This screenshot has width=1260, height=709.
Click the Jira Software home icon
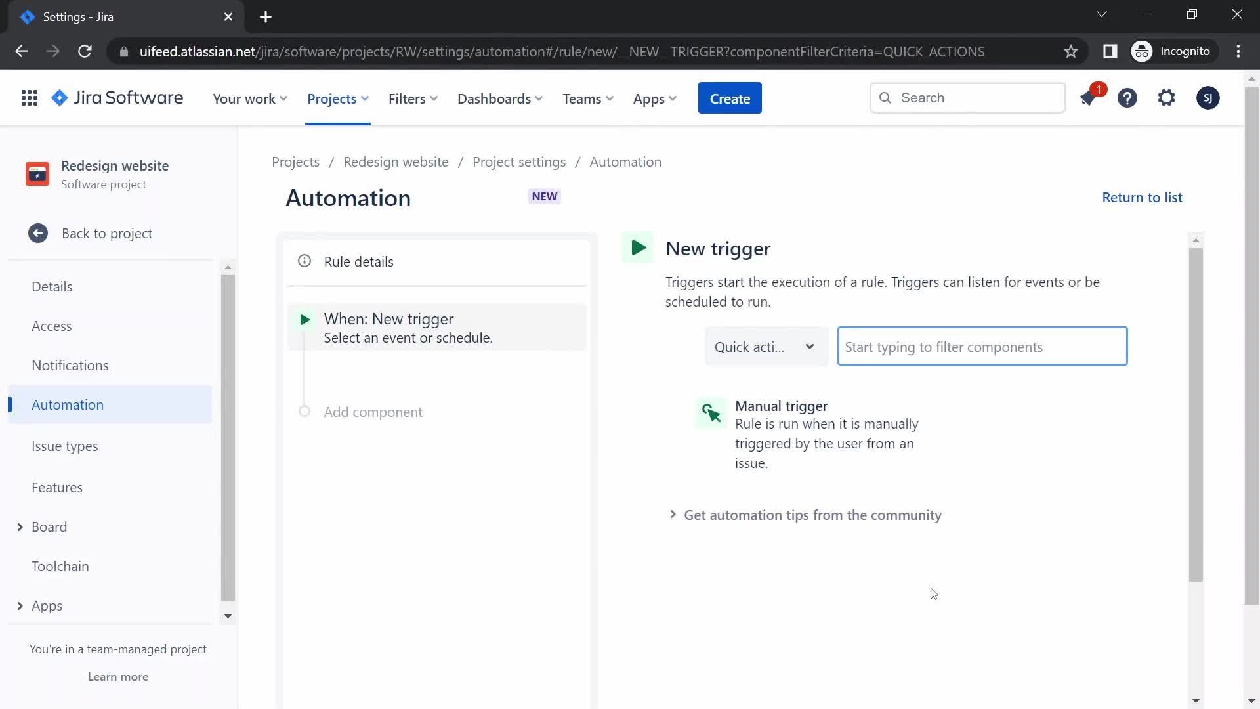(x=59, y=98)
